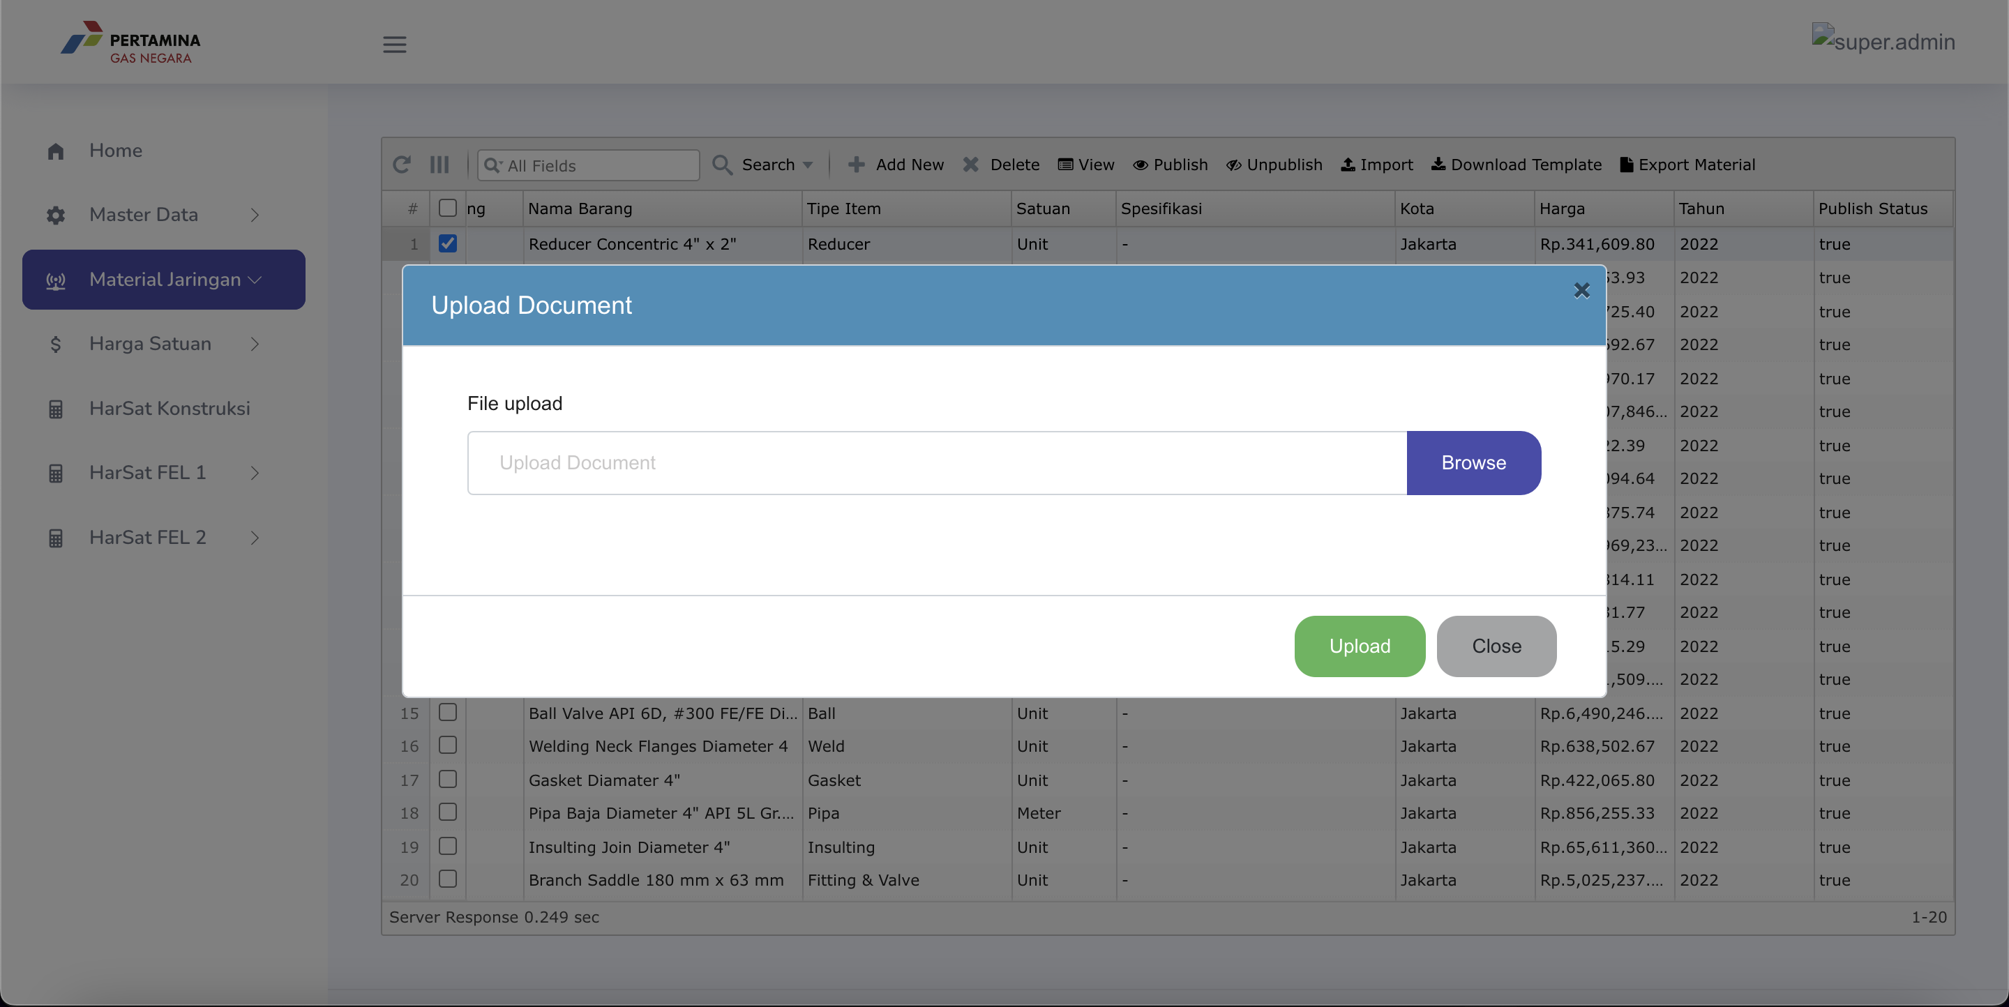Open the column chooser icon
Screen dimensions: 2009x1007
pos(440,165)
